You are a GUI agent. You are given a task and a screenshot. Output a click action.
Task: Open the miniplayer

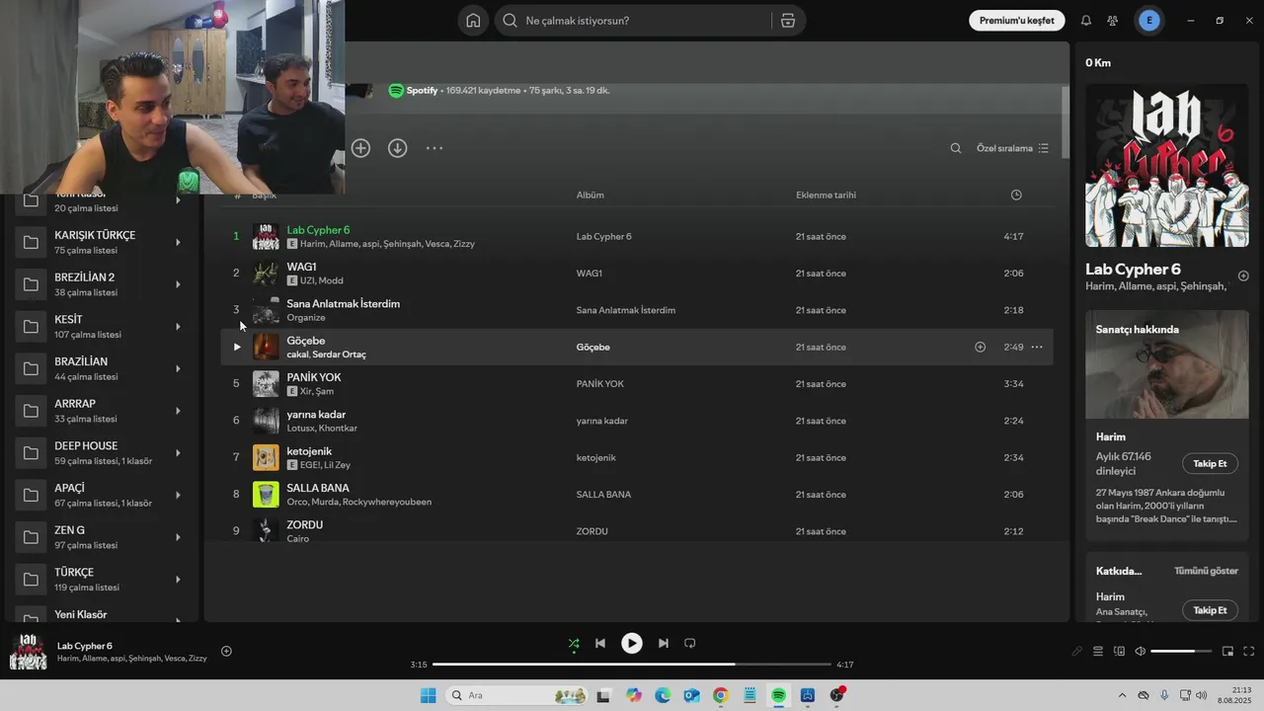pos(1227,651)
